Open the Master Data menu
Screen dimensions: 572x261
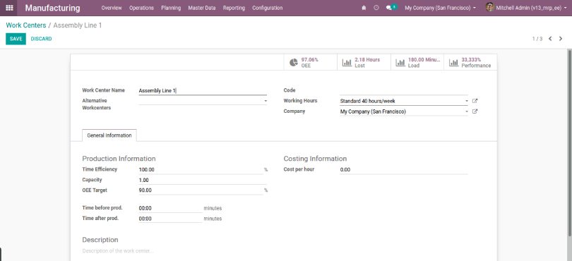(202, 8)
